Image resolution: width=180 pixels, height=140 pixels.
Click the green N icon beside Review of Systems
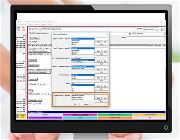48,54
